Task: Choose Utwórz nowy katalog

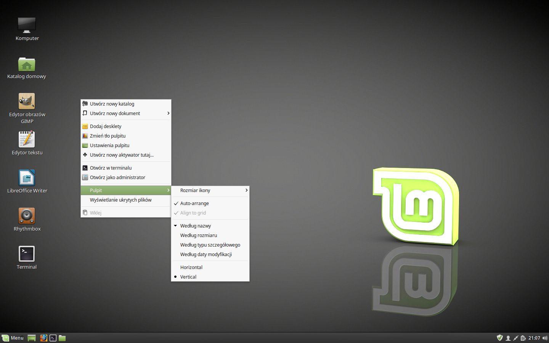Action: click(x=126, y=104)
